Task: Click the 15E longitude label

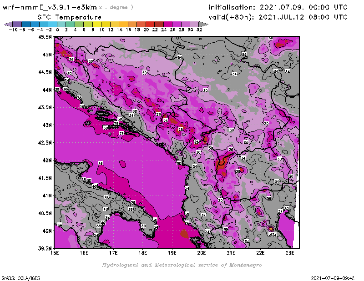Action: coord(55,253)
